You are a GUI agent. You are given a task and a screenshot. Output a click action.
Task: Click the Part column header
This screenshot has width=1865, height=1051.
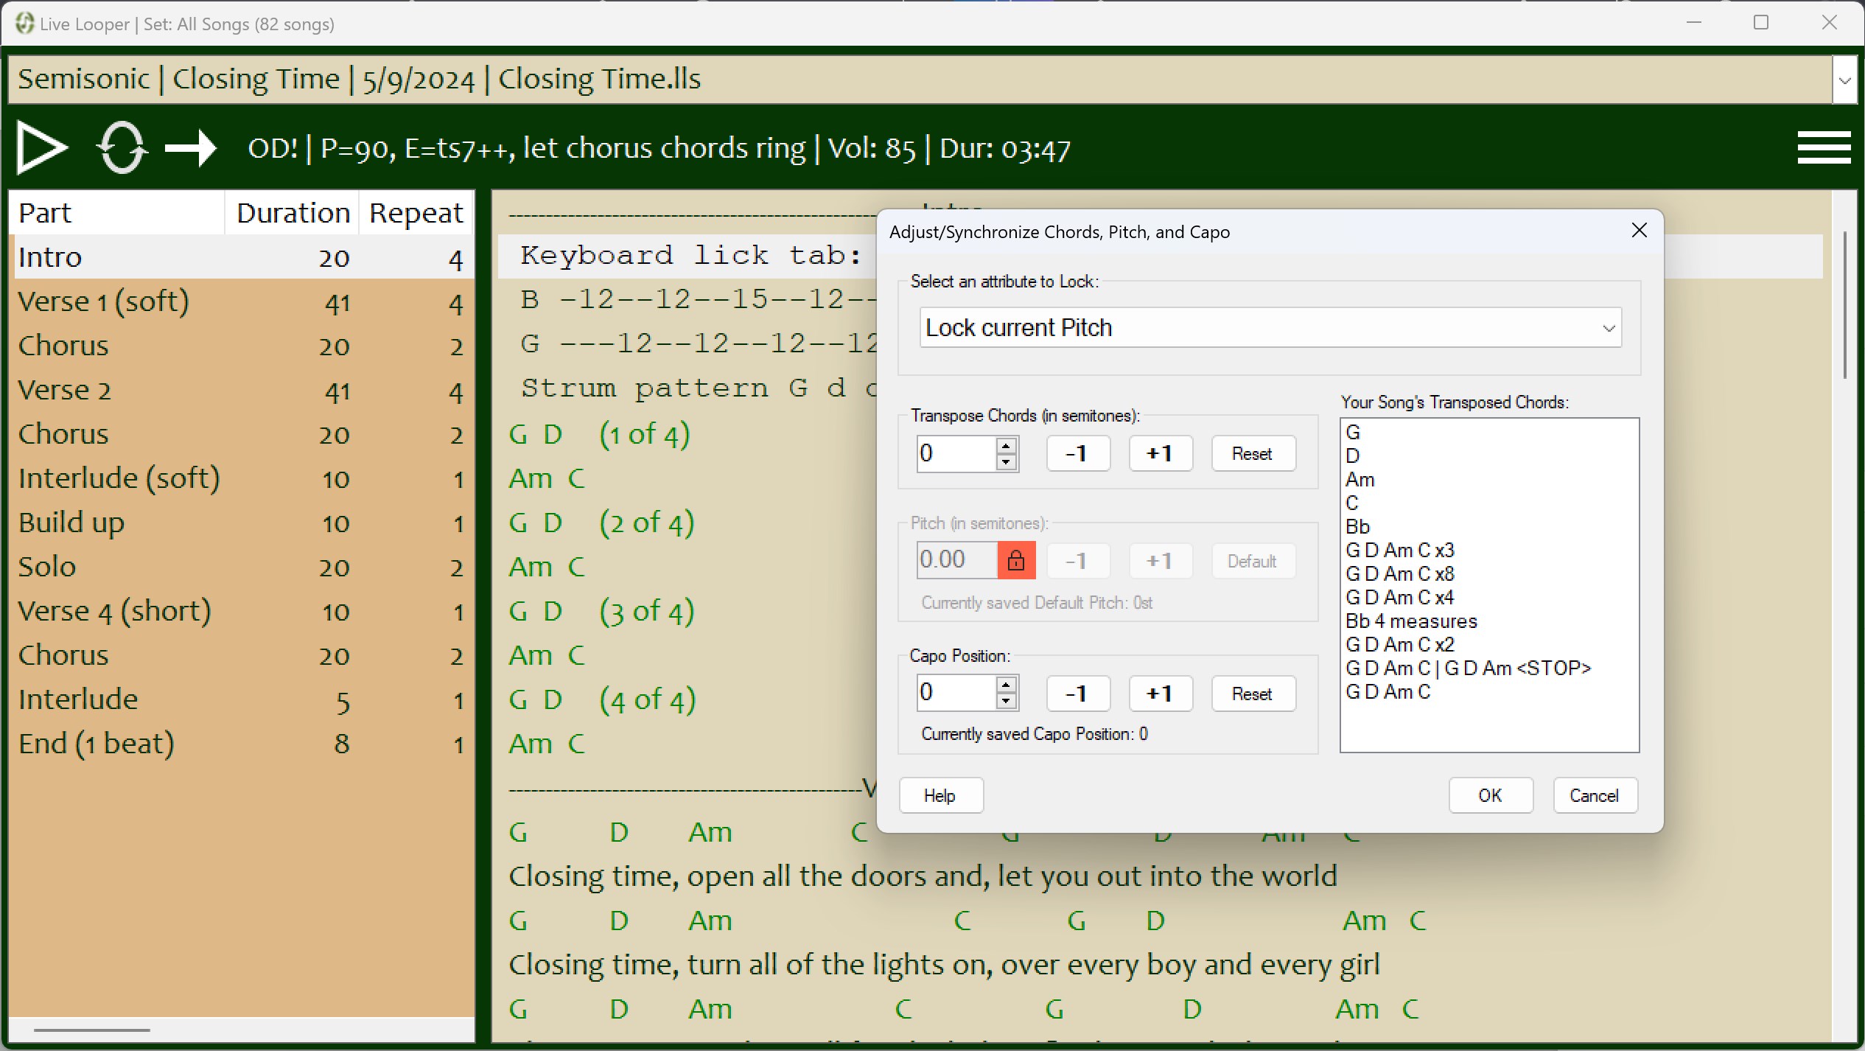coord(118,213)
